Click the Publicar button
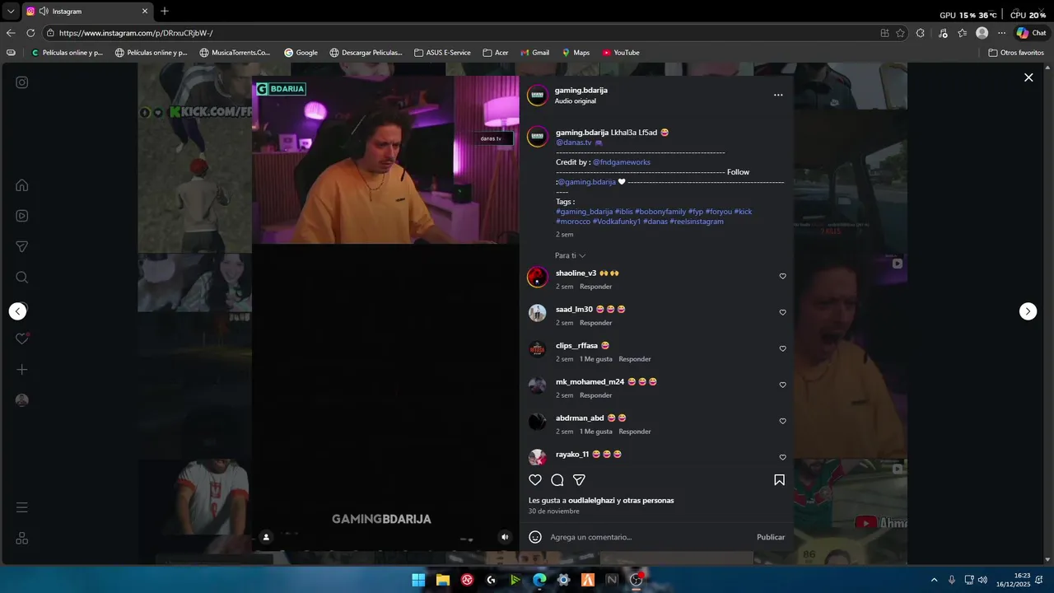Image resolution: width=1054 pixels, height=593 pixels. click(771, 537)
